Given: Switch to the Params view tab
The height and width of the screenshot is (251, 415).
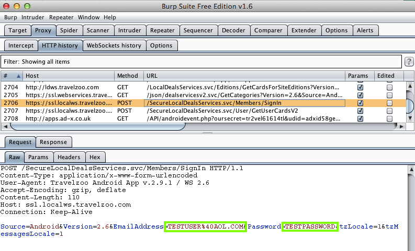Looking at the screenshot, I should [38, 157].
